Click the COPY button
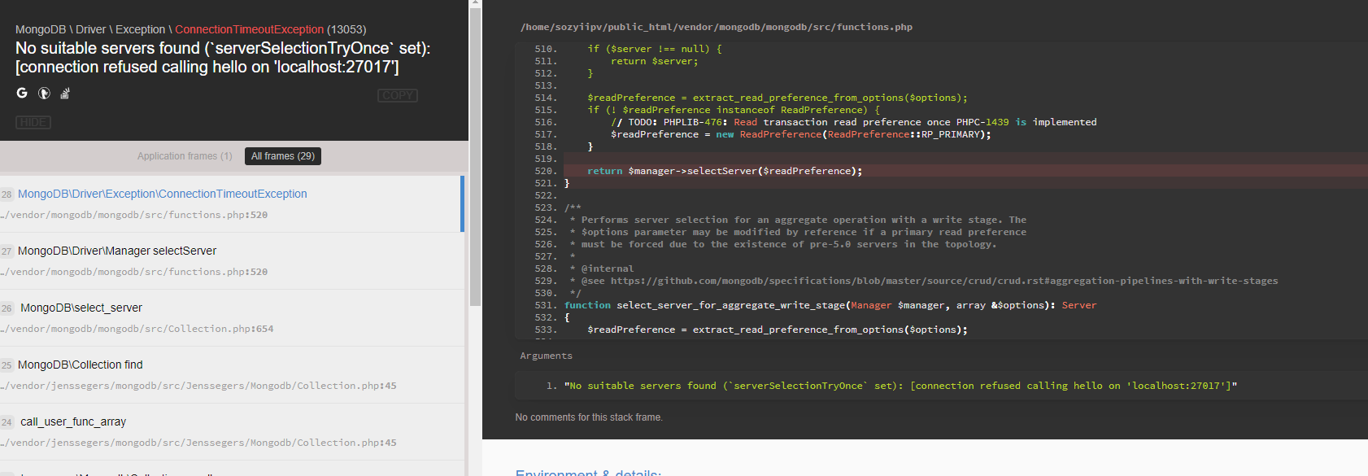 (398, 95)
